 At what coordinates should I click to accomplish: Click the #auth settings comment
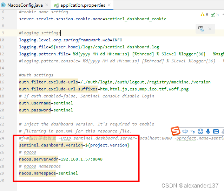[x=36, y=75]
